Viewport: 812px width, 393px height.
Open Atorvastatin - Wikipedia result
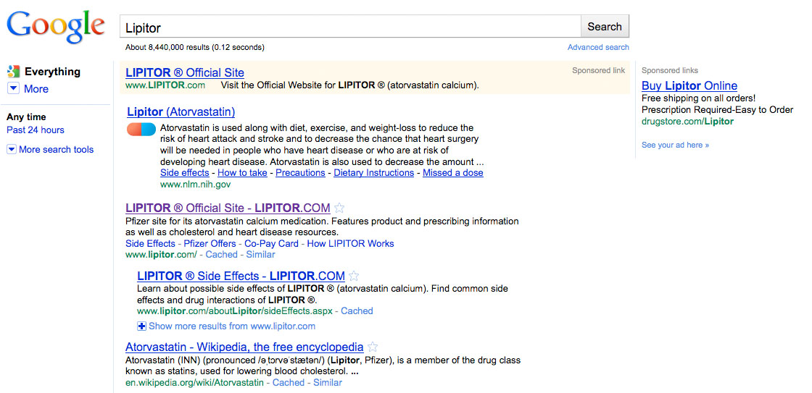click(x=244, y=347)
